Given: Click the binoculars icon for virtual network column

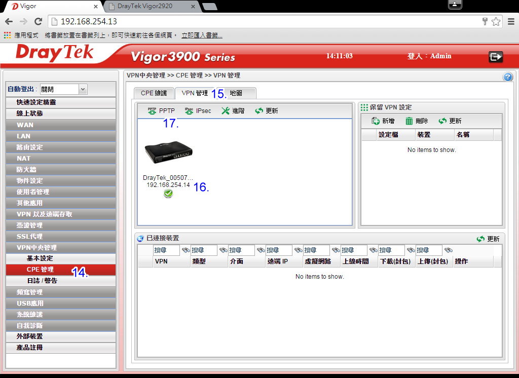Looking at the screenshot, I should [336, 250].
